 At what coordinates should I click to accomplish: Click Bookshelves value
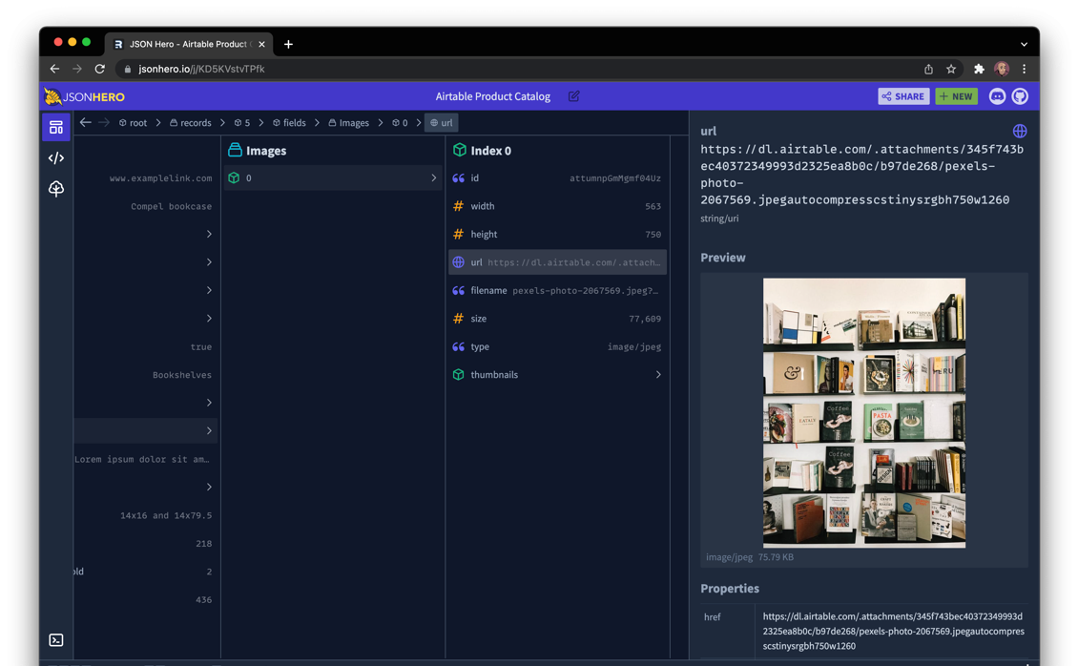pos(182,375)
